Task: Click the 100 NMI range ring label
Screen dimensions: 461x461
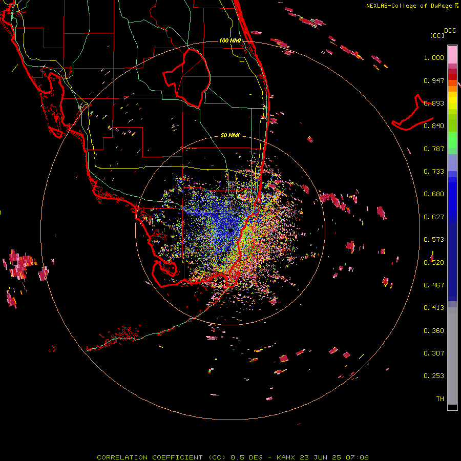Action: (230, 40)
